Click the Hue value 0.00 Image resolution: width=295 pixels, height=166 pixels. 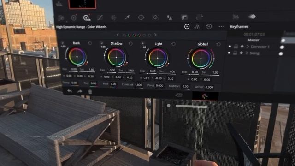[113, 84]
